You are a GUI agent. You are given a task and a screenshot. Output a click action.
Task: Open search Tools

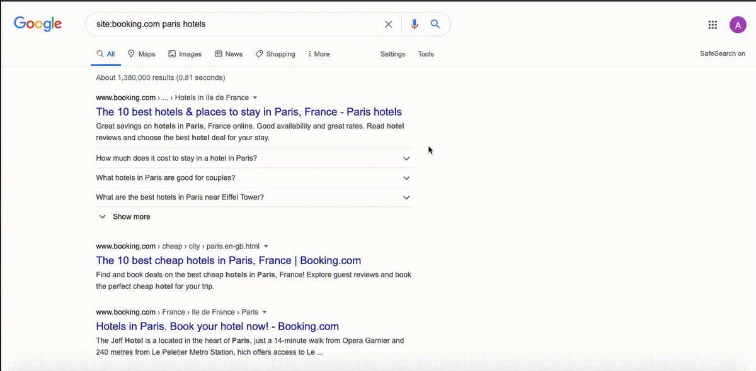pyautogui.click(x=426, y=54)
